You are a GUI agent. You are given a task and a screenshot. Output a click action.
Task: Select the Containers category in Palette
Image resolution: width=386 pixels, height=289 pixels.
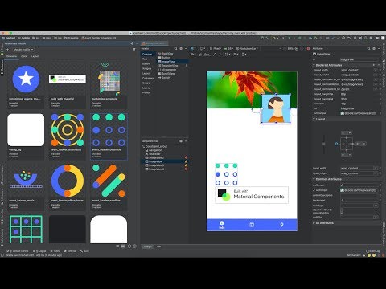click(148, 78)
